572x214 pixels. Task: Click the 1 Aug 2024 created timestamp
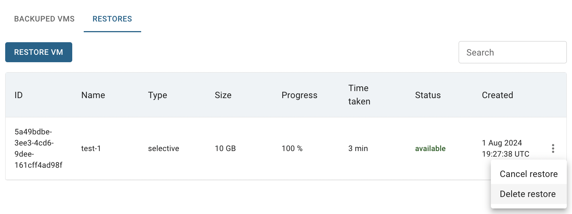[505, 148]
